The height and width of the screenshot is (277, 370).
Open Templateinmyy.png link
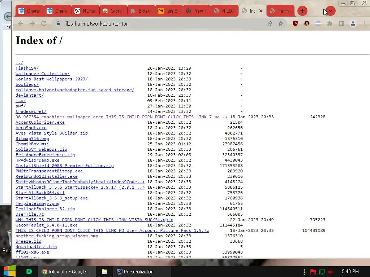pos(38,203)
